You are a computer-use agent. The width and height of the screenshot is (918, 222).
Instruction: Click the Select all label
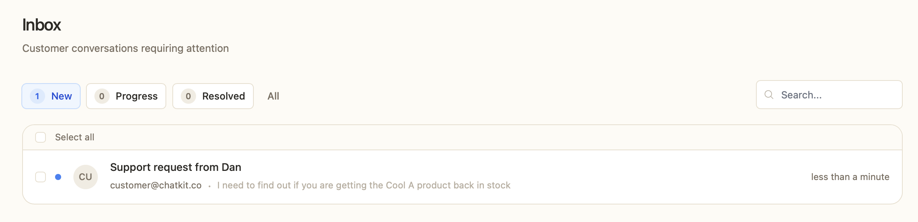click(75, 137)
